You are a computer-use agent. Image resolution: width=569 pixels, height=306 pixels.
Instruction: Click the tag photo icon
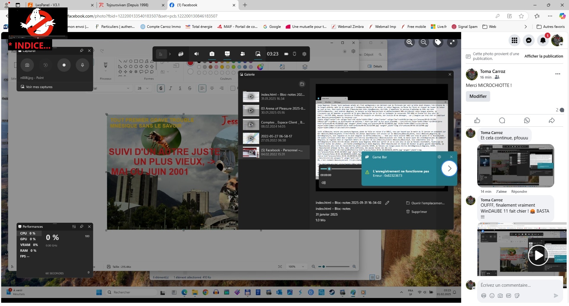click(x=438, y=42)
